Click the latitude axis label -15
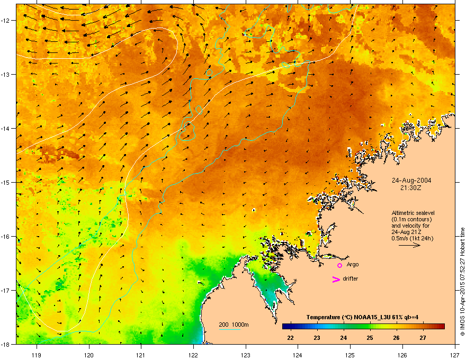The height and width of the screenshot is (360, 466). [5, 182]
